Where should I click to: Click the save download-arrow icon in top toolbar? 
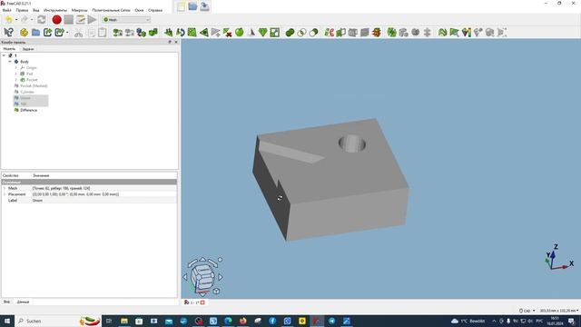[x=204, y=6]
